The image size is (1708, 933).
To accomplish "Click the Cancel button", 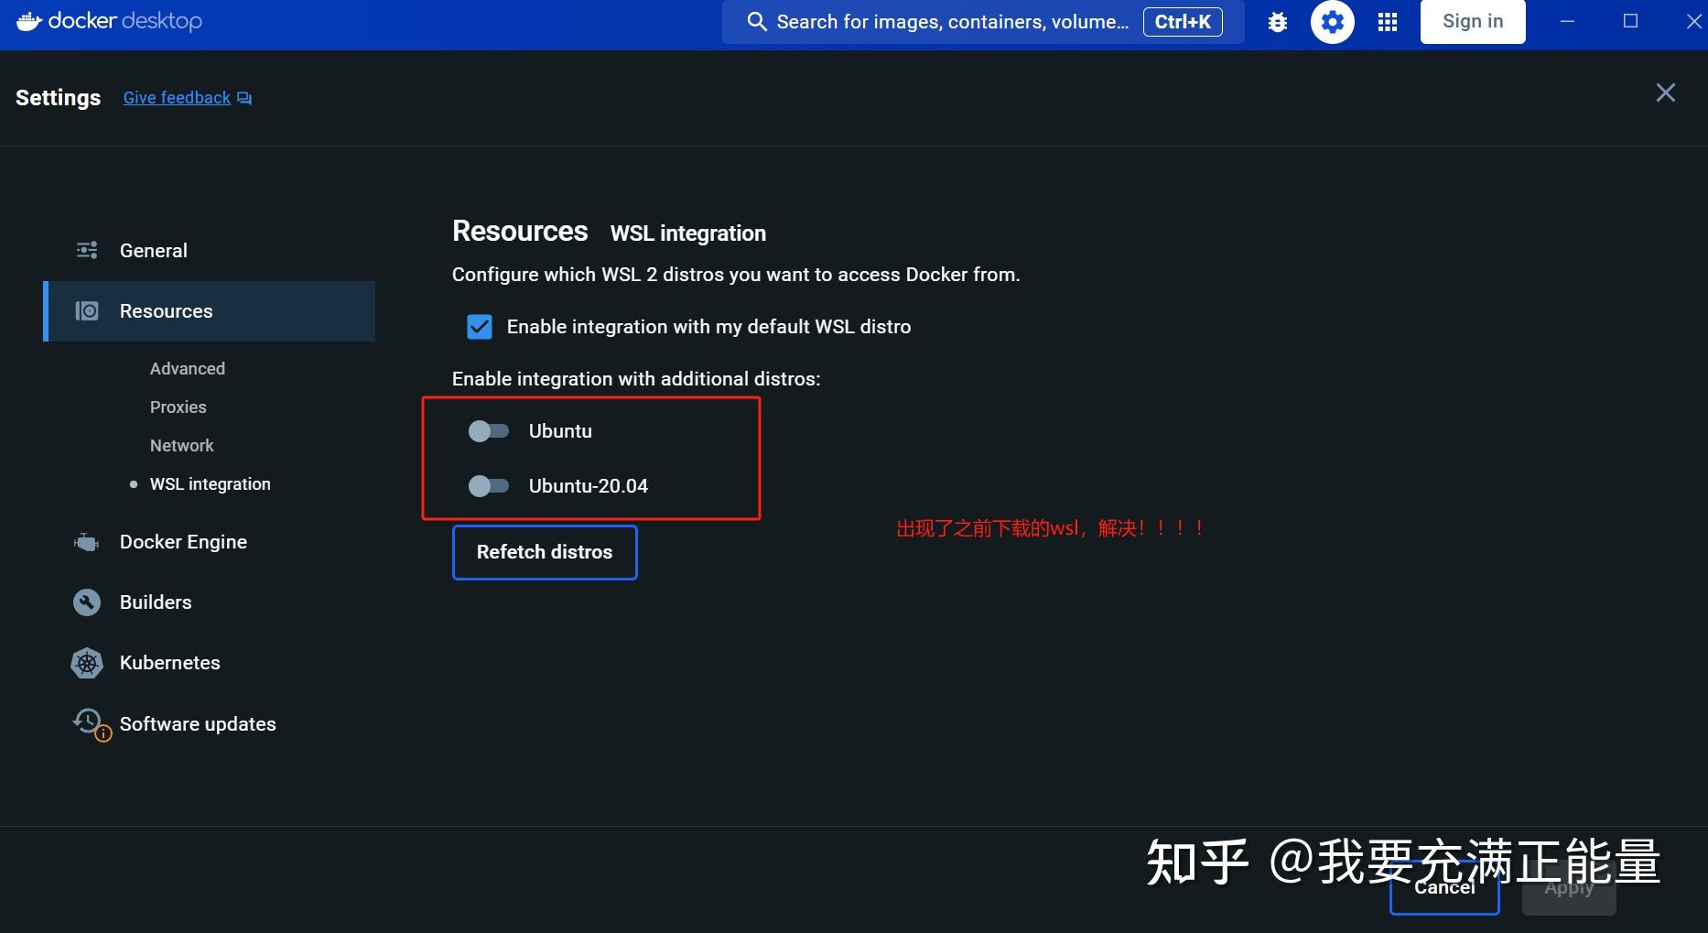I will click(x=1444, y=887).
